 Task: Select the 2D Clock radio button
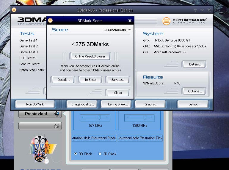[100, 154]
